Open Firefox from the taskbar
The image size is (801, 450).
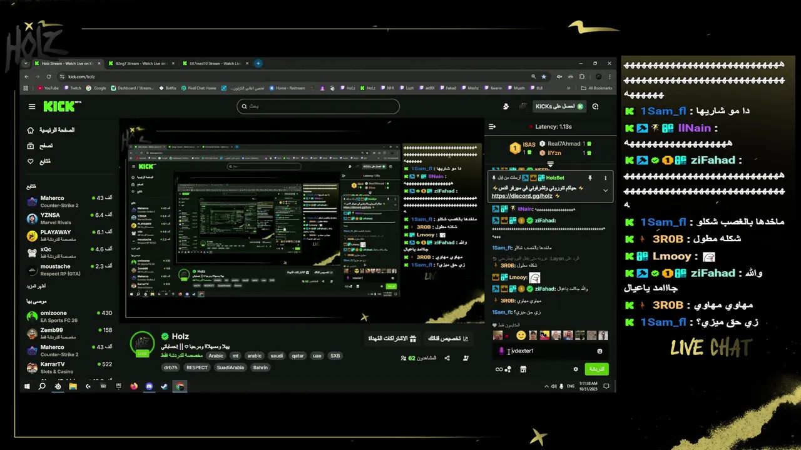coord(134,387)
